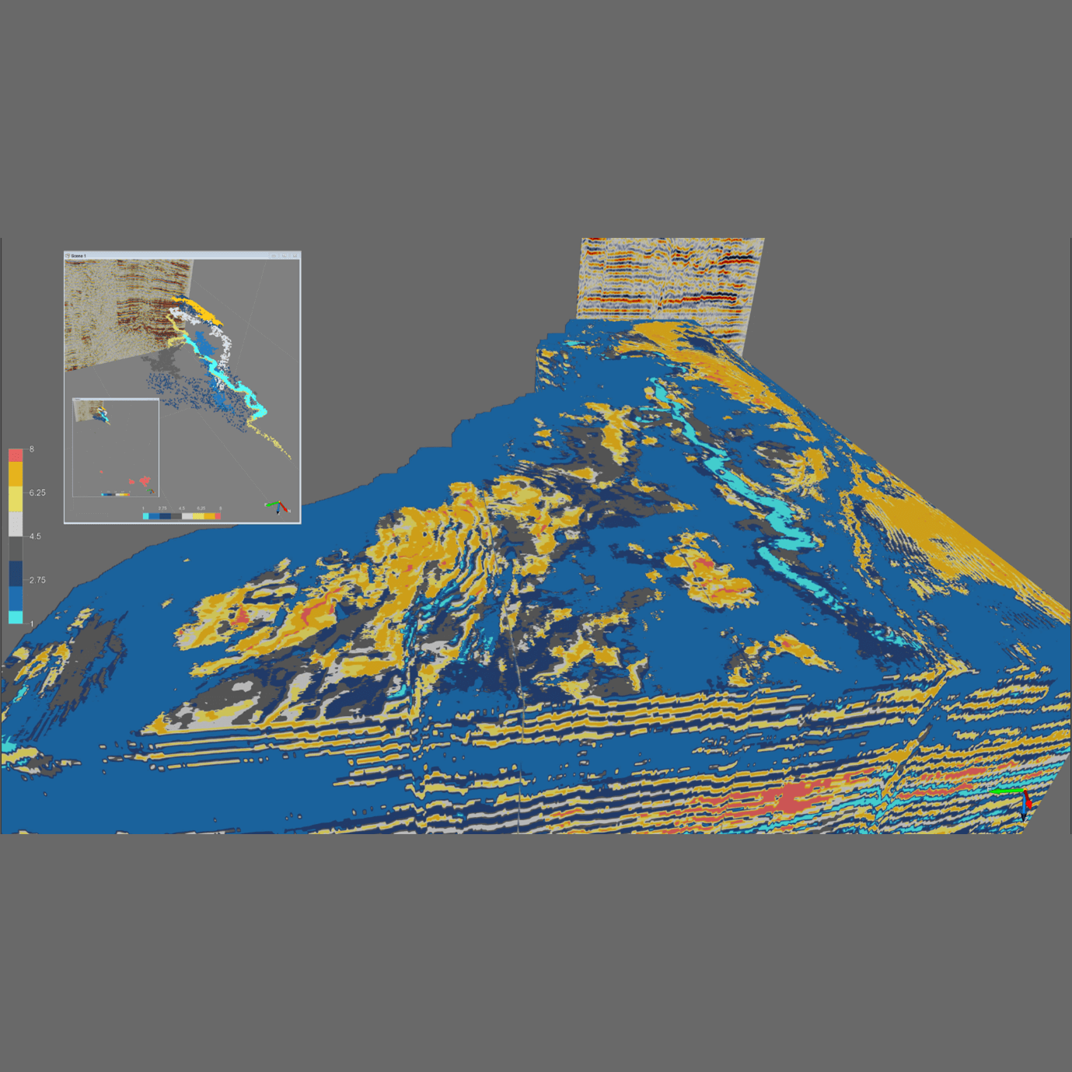Close the Scene 1 inset window
Viewport: 1072px width, 1072px height.
click(x=295, y=256)
